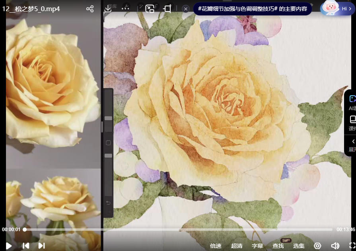Skip to the next video

coord(41,246)
